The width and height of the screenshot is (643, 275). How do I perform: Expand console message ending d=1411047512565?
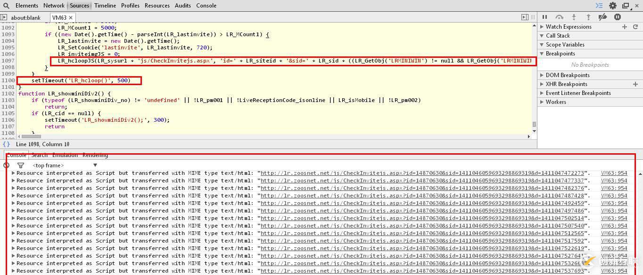tap(13, 233)
